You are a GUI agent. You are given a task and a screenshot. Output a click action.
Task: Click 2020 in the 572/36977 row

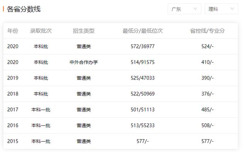pyautogui.click(x=13, y=46)
